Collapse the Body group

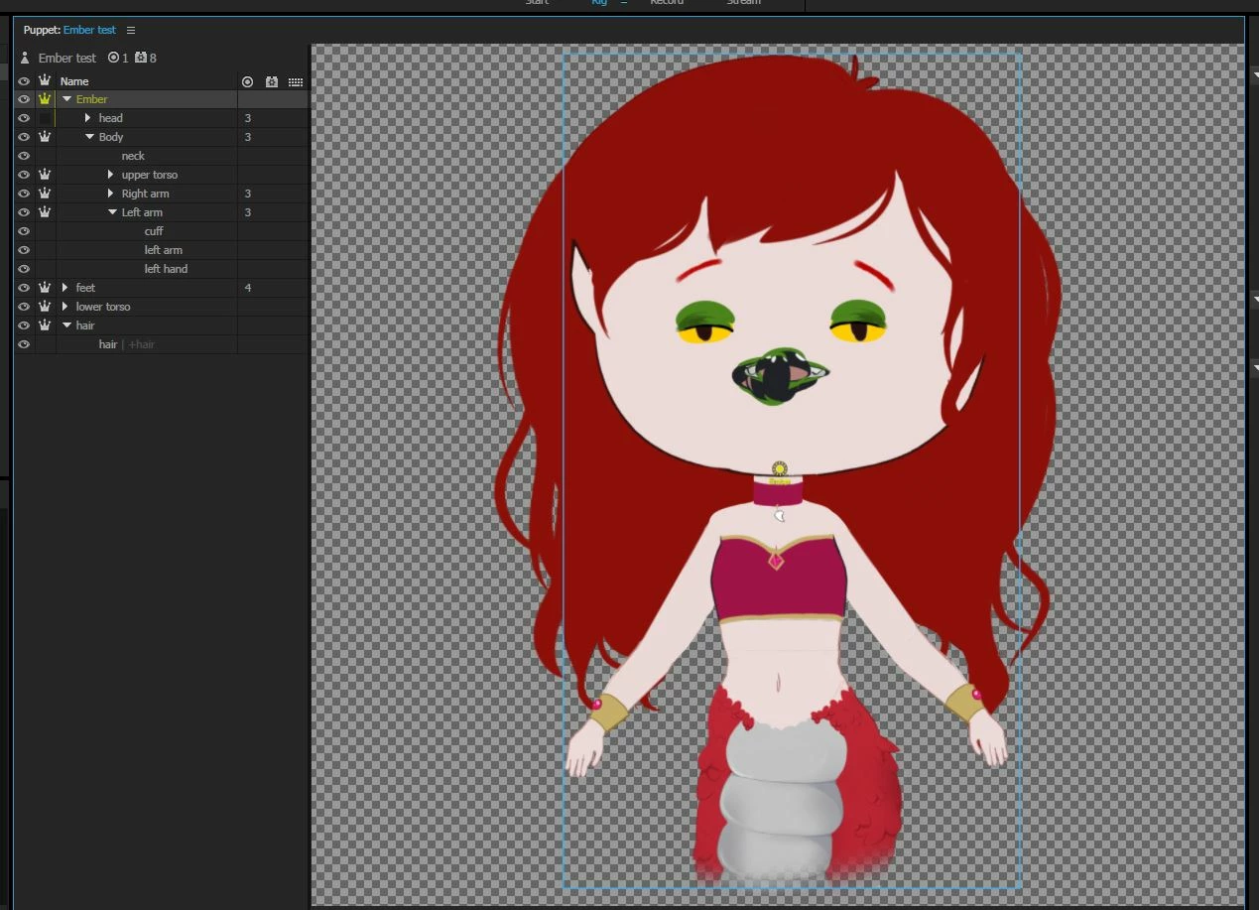[x=89, y=137]
